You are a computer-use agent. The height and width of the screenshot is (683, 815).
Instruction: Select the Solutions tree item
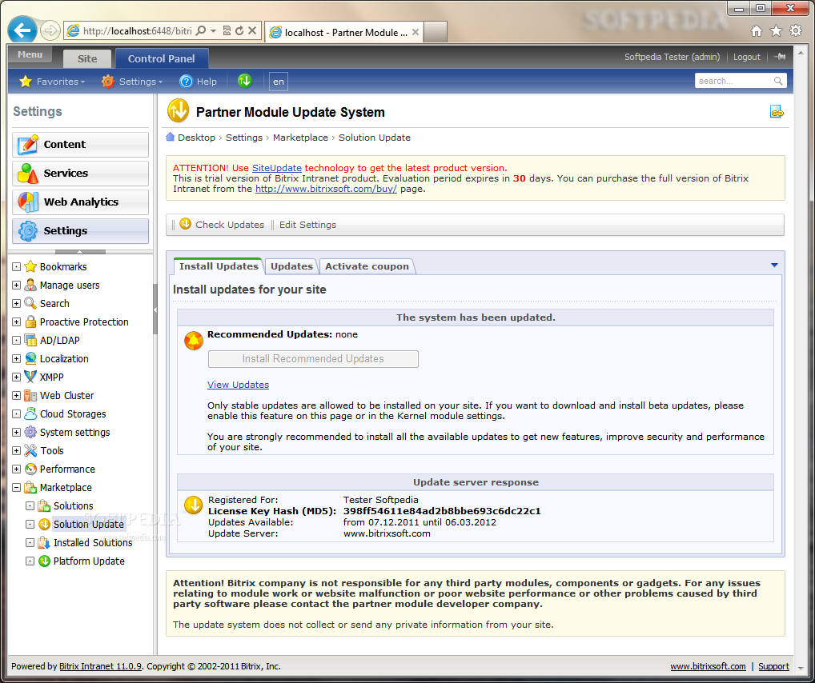pos(74,506)
